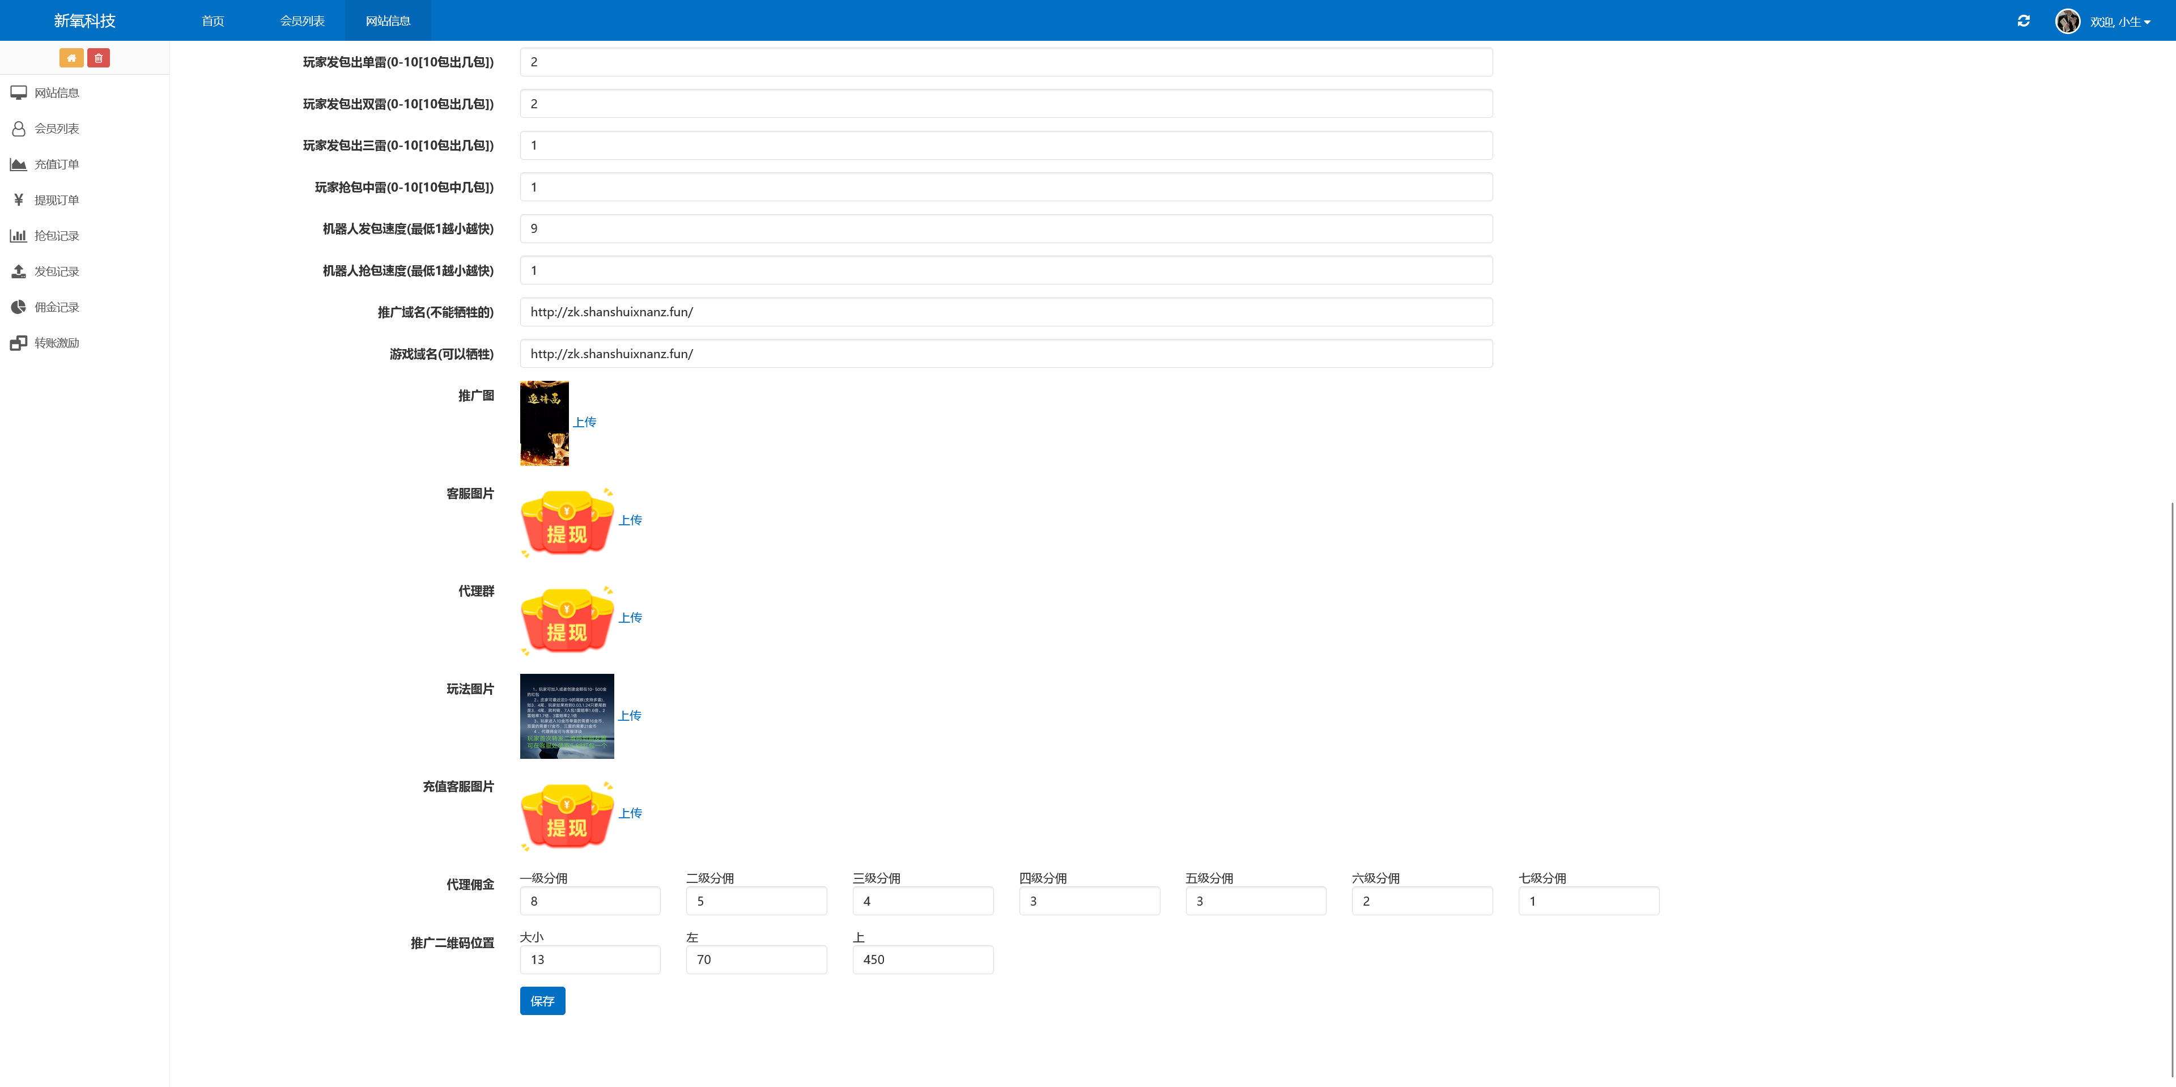Viewport: 2176px width, 1087px height.
Task: Open 发包记录 upload icon item
Action: (56, 272)
